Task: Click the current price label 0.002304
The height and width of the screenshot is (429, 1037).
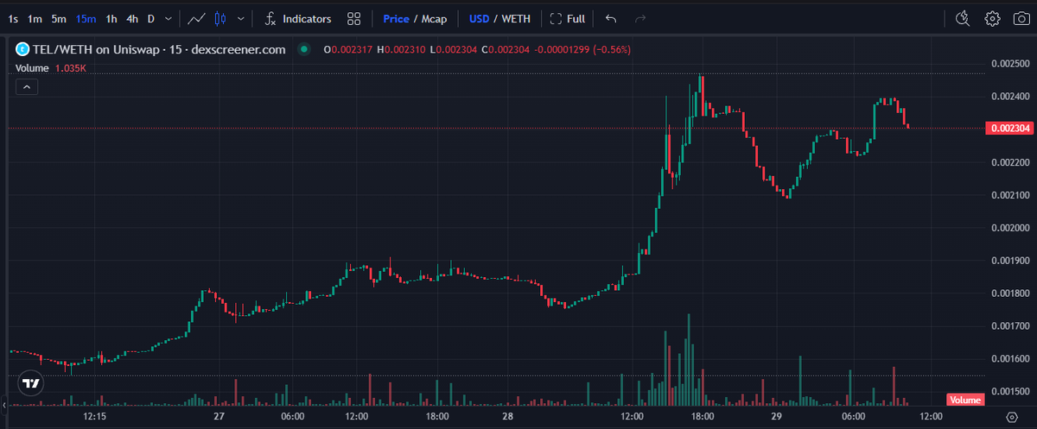Action: click(x=1008, y=128)
